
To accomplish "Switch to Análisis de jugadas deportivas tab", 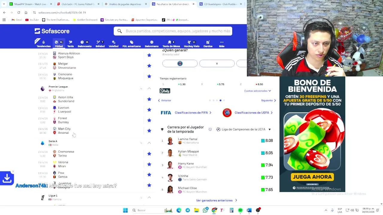I will [x=126, y=4].
